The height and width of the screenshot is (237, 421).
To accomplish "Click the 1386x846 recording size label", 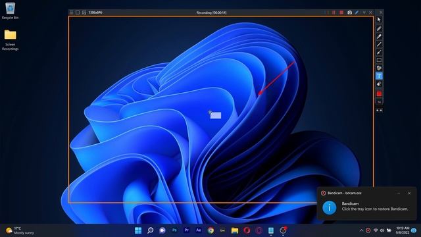I will pos(95,13).
